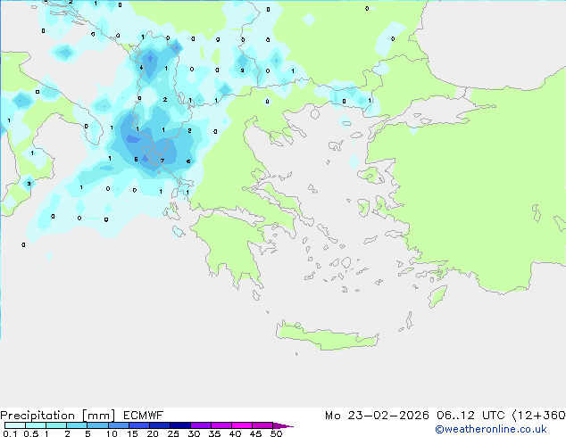Select the 'Precipitation [mm]' title text

pos(58,416)
